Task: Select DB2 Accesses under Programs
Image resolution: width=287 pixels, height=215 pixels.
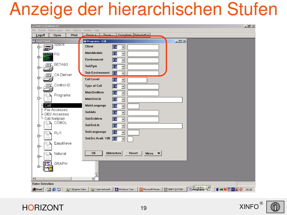Action: click(57, 114)
